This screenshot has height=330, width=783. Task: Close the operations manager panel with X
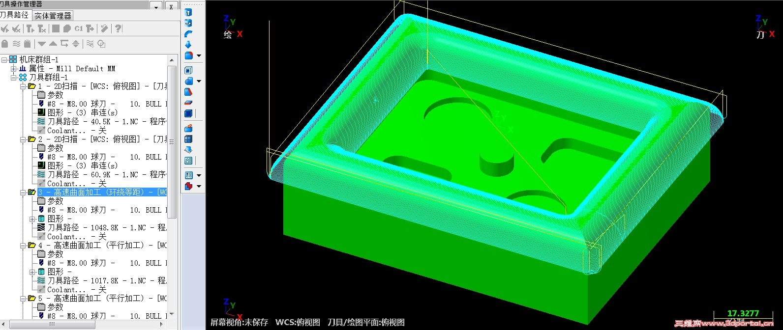171,6
